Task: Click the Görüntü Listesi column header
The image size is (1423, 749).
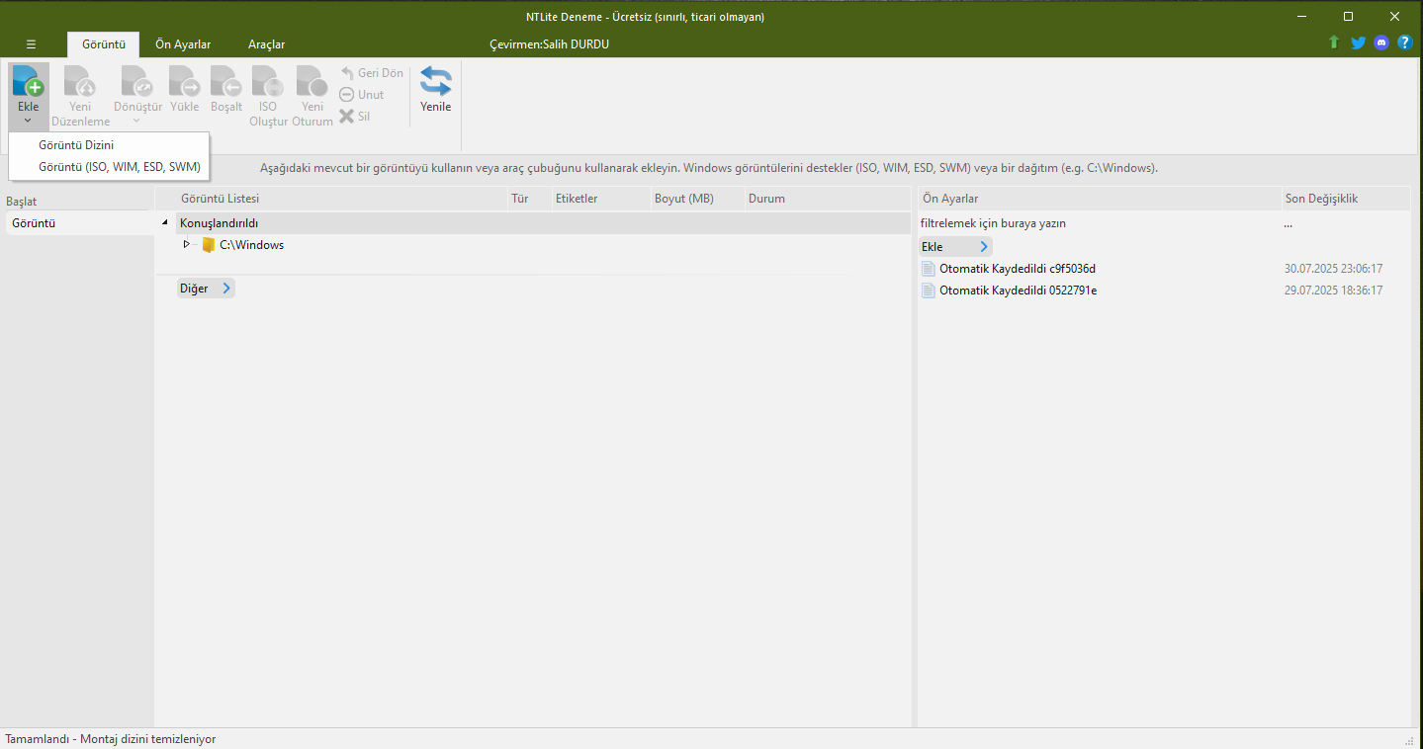Action: (x=331, y=199)
